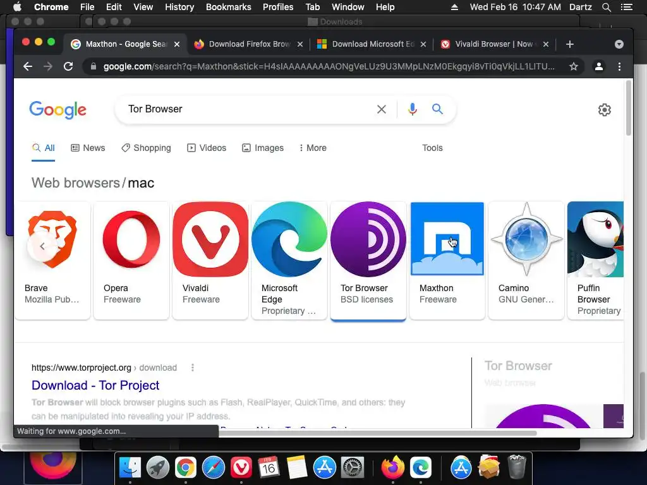Image resolution: width=647 pixels, height=485 pixels.
Task: Click the horizontal page scrollbar
Action: tap(378, 433)
